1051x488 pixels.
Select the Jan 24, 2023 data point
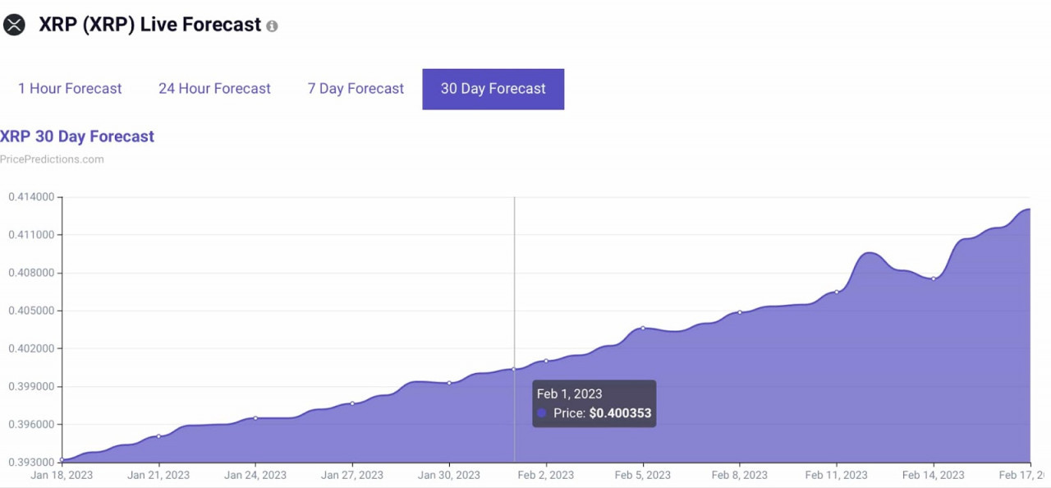(255, 418)
